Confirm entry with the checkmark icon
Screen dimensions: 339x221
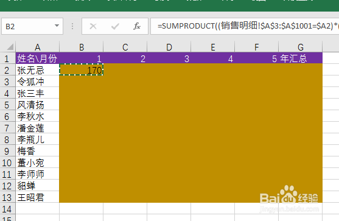[115, 26]
